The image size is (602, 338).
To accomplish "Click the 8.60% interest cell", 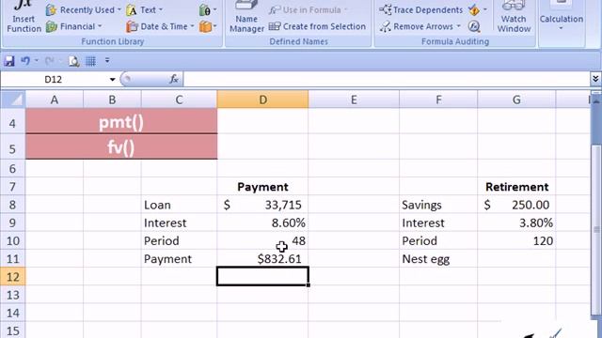I will click(x=262, y=223).
